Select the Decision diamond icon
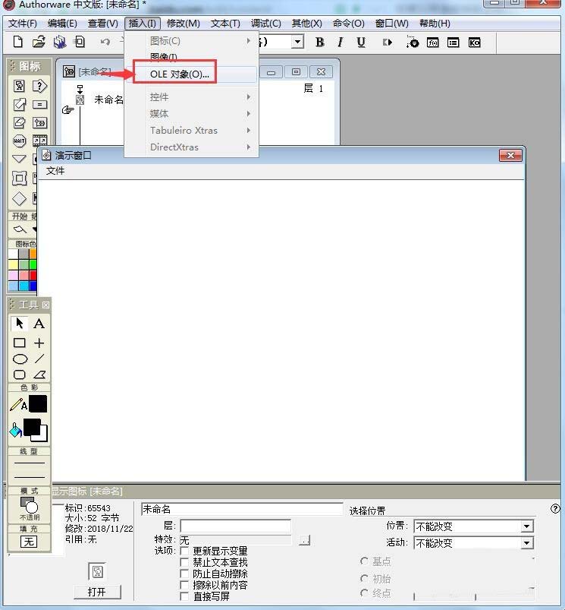This screenshot has height=610, width=565. click(19, 198)
